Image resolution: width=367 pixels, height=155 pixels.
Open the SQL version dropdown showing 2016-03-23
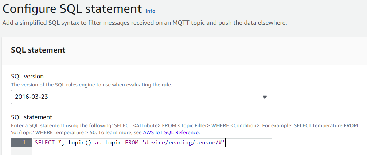tap(141, 97)
